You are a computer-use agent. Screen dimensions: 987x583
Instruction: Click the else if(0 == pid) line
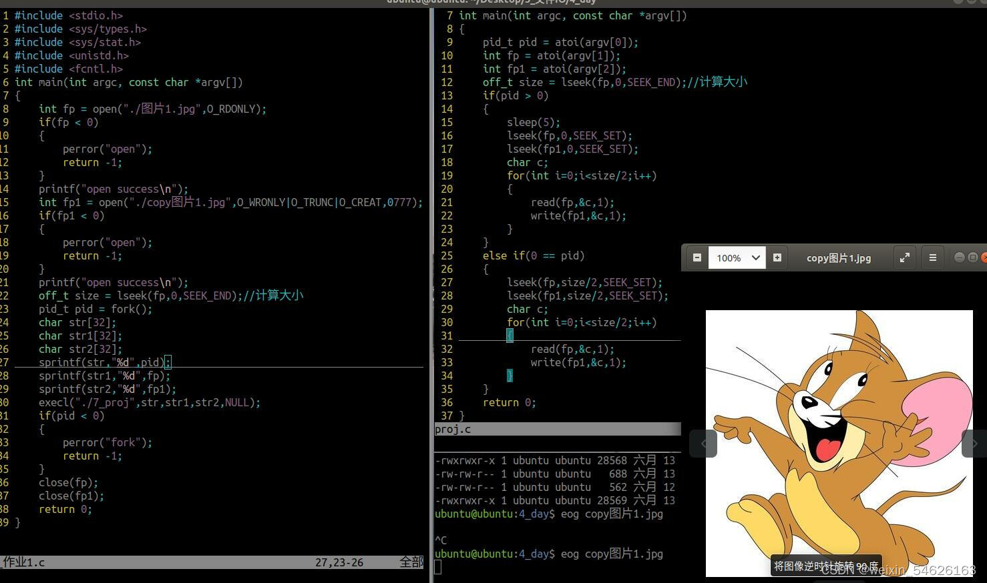(x=534, y=255)
